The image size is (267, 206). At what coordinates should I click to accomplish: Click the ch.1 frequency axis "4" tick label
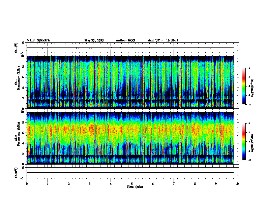click(24, 88)
